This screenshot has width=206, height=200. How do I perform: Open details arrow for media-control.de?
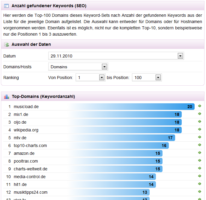[200, 176]
